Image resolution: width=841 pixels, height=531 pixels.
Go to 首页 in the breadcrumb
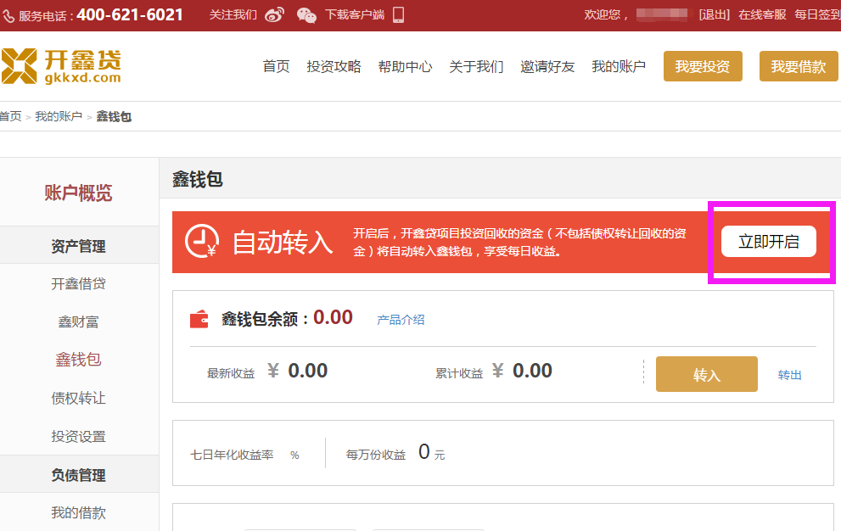(x=11, y=116)
